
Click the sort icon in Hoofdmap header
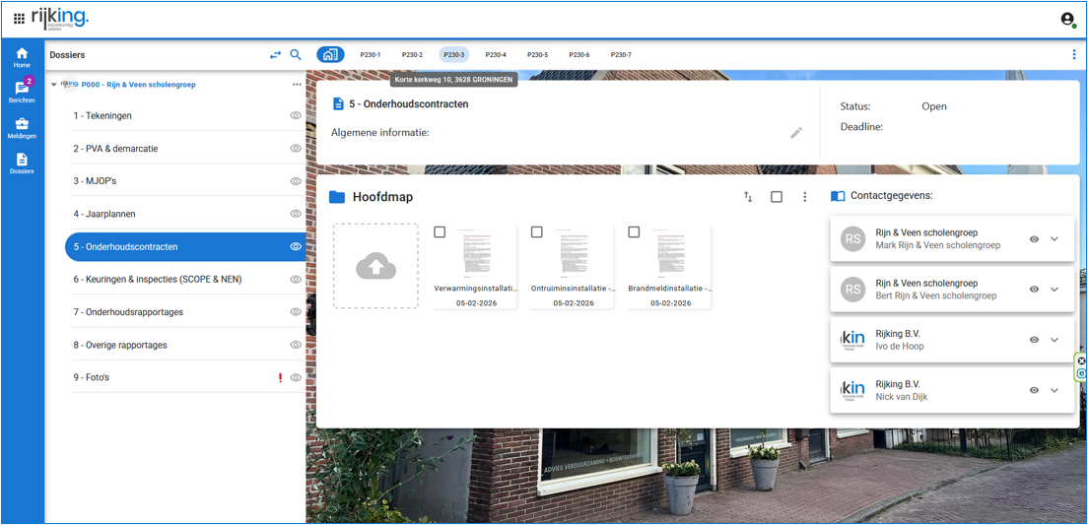point(748,197)
